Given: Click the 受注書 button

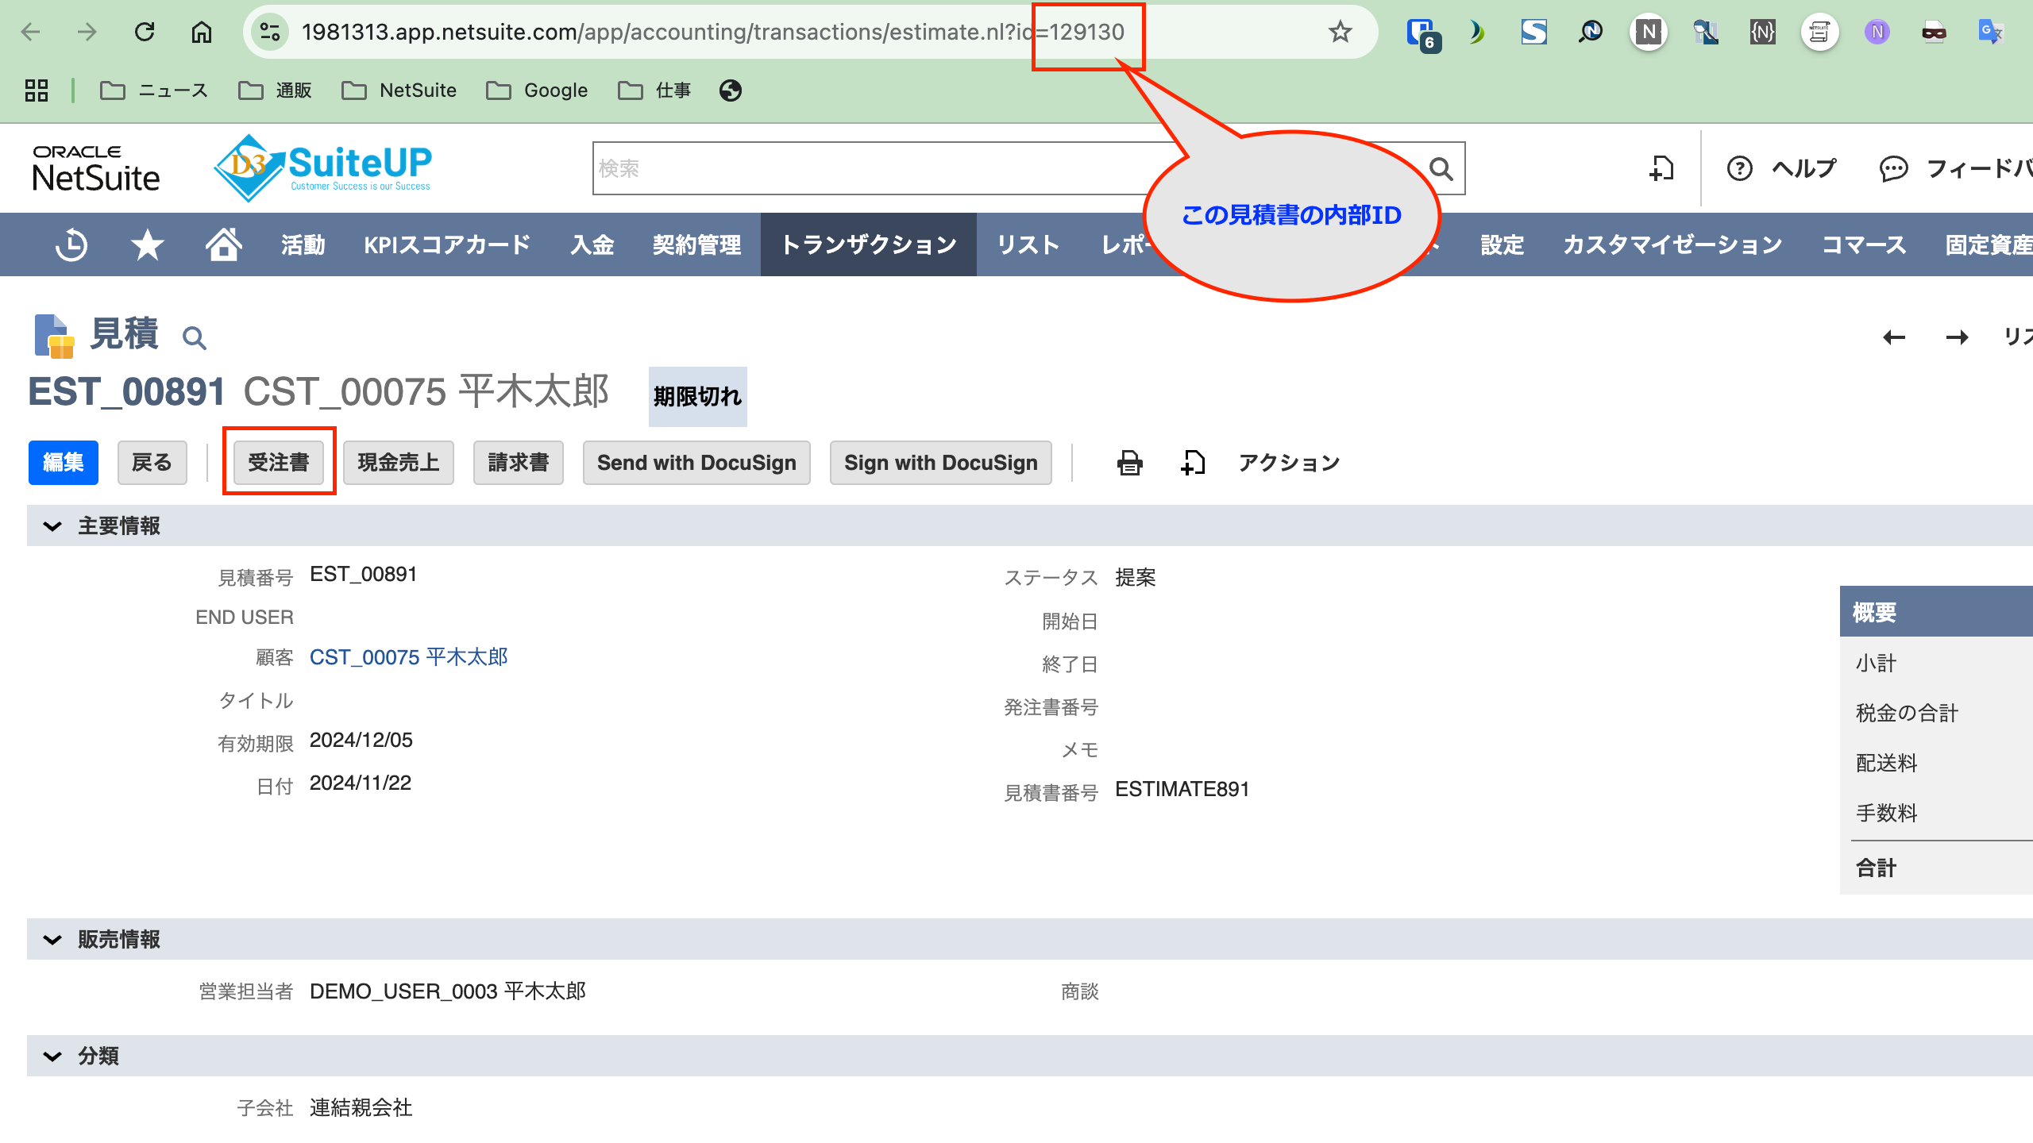Looking at the screenshot, I should pos(279,463).
